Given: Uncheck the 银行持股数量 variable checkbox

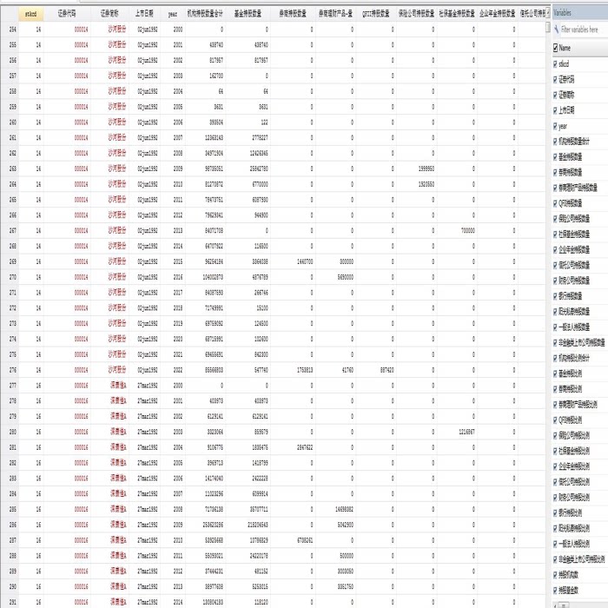Looking at the screenshot, I should coord(555,296).
